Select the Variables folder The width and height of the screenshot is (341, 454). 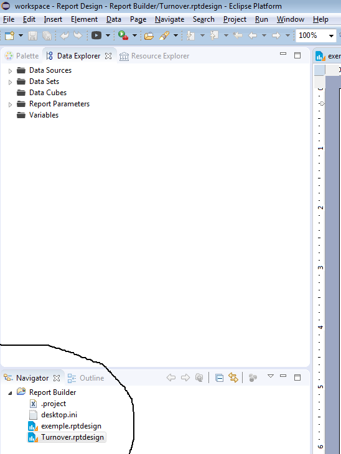click(x=38, y=115)
